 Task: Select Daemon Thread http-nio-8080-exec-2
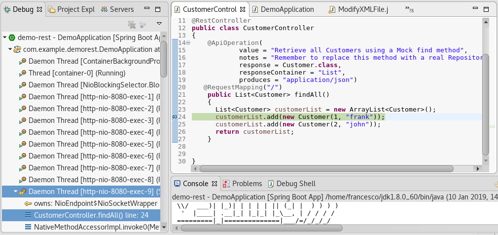pyautogui.click(x=89, y=109)
